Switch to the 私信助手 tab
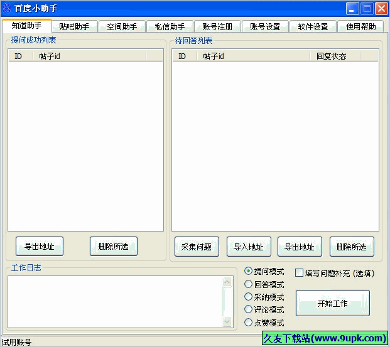Image resolution: width=390 pixels, height=347 pixels. (x=170, y=26)
